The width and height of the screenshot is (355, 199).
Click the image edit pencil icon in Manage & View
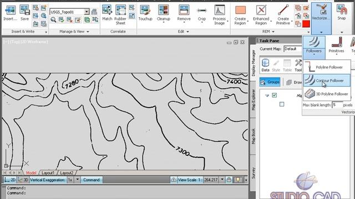(x=78, y=20)
